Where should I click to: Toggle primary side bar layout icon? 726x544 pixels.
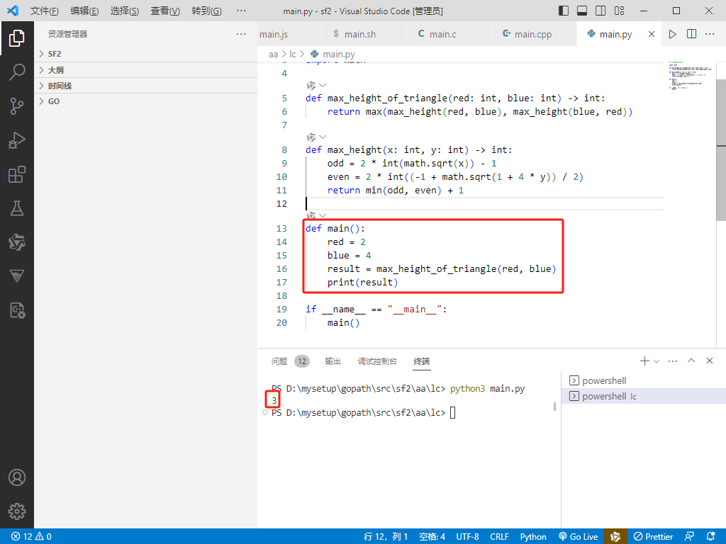coord(564,11)
